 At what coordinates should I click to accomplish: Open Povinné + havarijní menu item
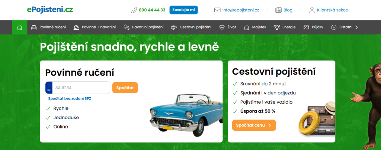pyautogui.click(x=99, y=27)
